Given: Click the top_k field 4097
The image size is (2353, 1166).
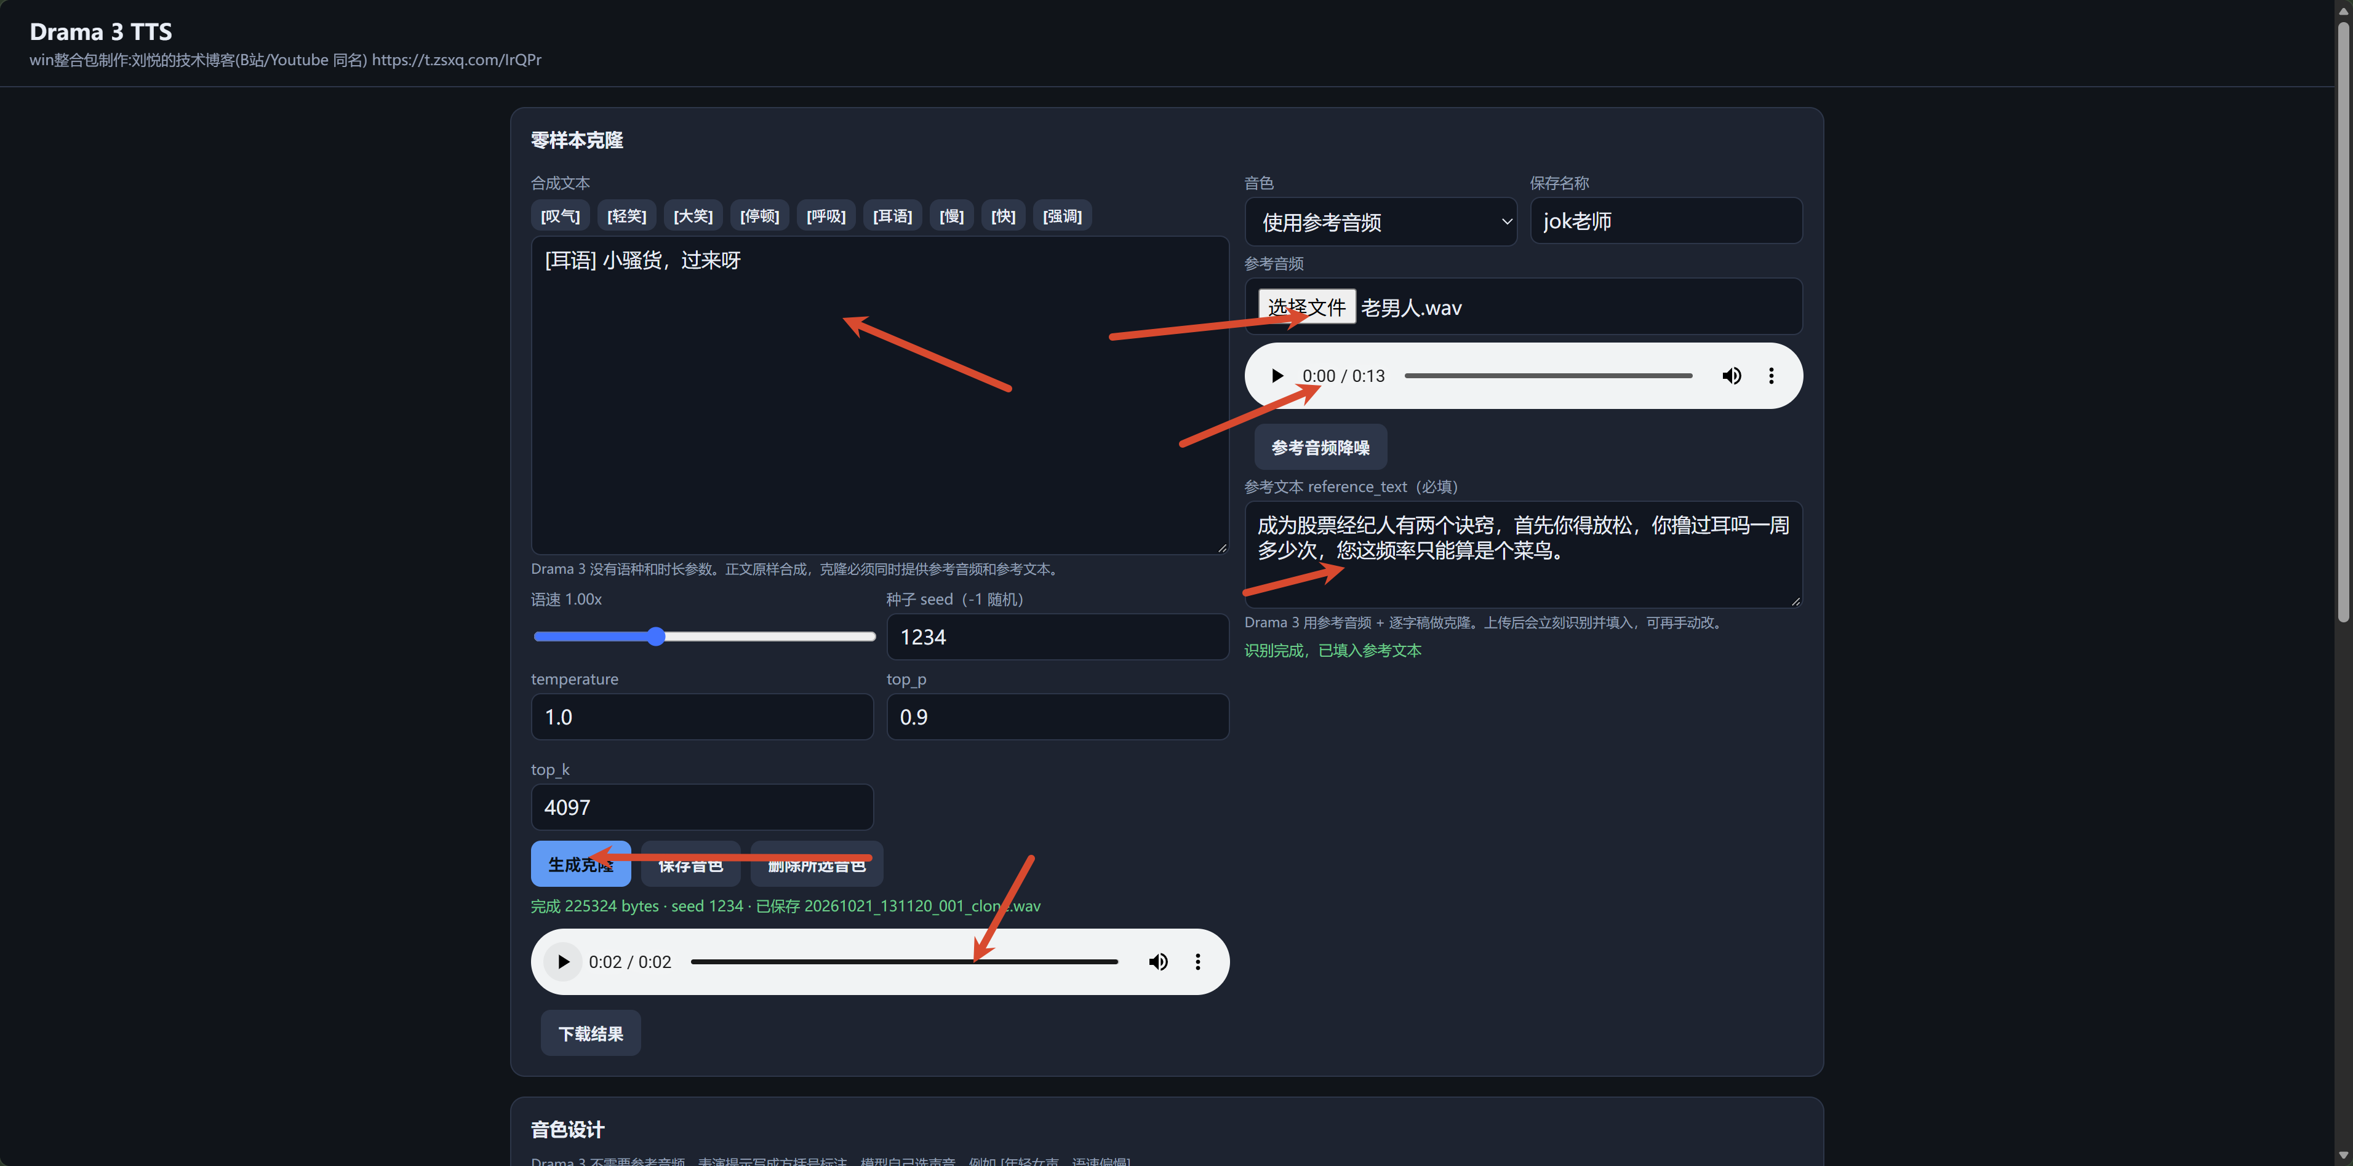Looking at the screenshot, I should pos(703,807).
